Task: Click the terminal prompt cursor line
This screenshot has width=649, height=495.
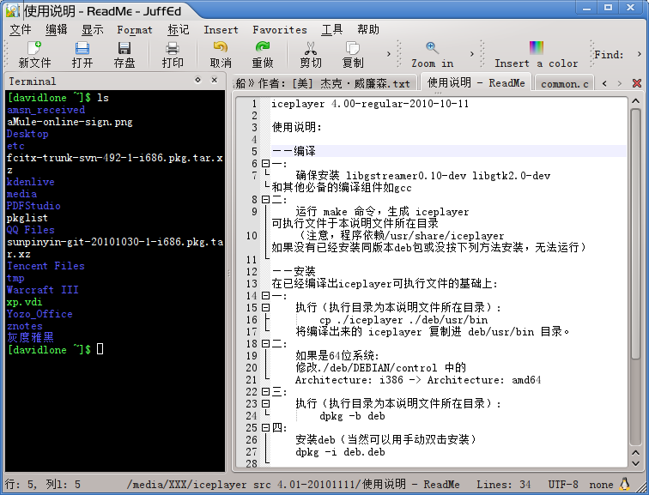Action: tap(55, 349)
